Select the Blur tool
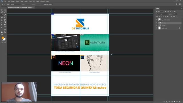Screen dimensions: 183x103 pos(2,25)
